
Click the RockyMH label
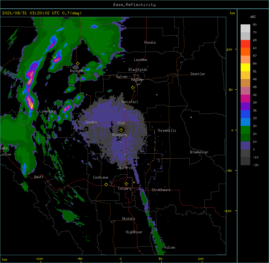click(x=76, y=71)
